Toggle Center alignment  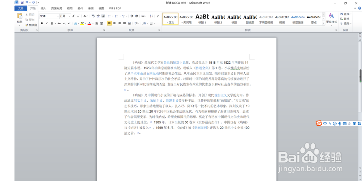(114, 23)
